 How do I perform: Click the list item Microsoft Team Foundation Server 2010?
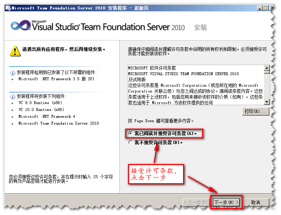(59, 123)
